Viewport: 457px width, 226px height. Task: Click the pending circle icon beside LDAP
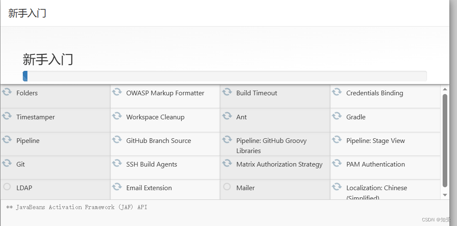pyautogui.click(x=7, y=187)
